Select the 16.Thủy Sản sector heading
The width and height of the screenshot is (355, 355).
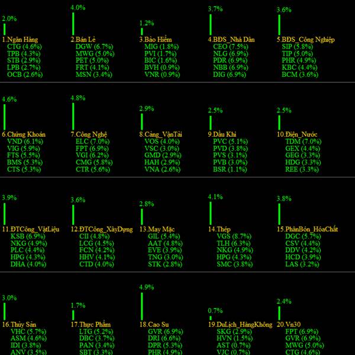point(20,324)
